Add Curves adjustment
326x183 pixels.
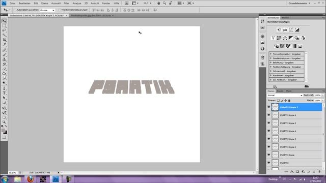coord(291,30)
